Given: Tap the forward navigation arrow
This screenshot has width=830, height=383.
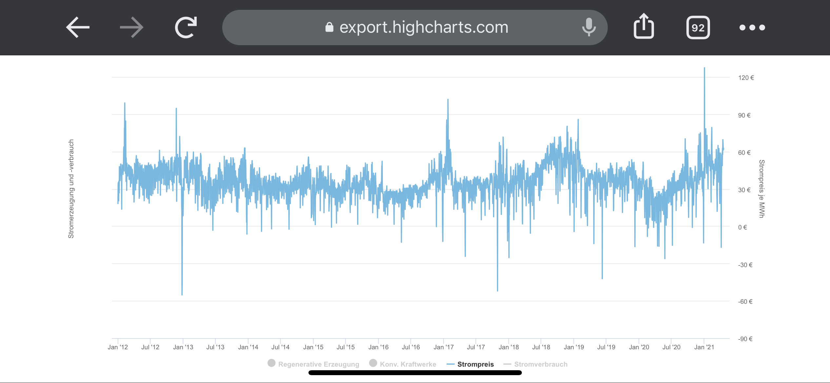Looking at the screenshot, I should tap(131, 27).
